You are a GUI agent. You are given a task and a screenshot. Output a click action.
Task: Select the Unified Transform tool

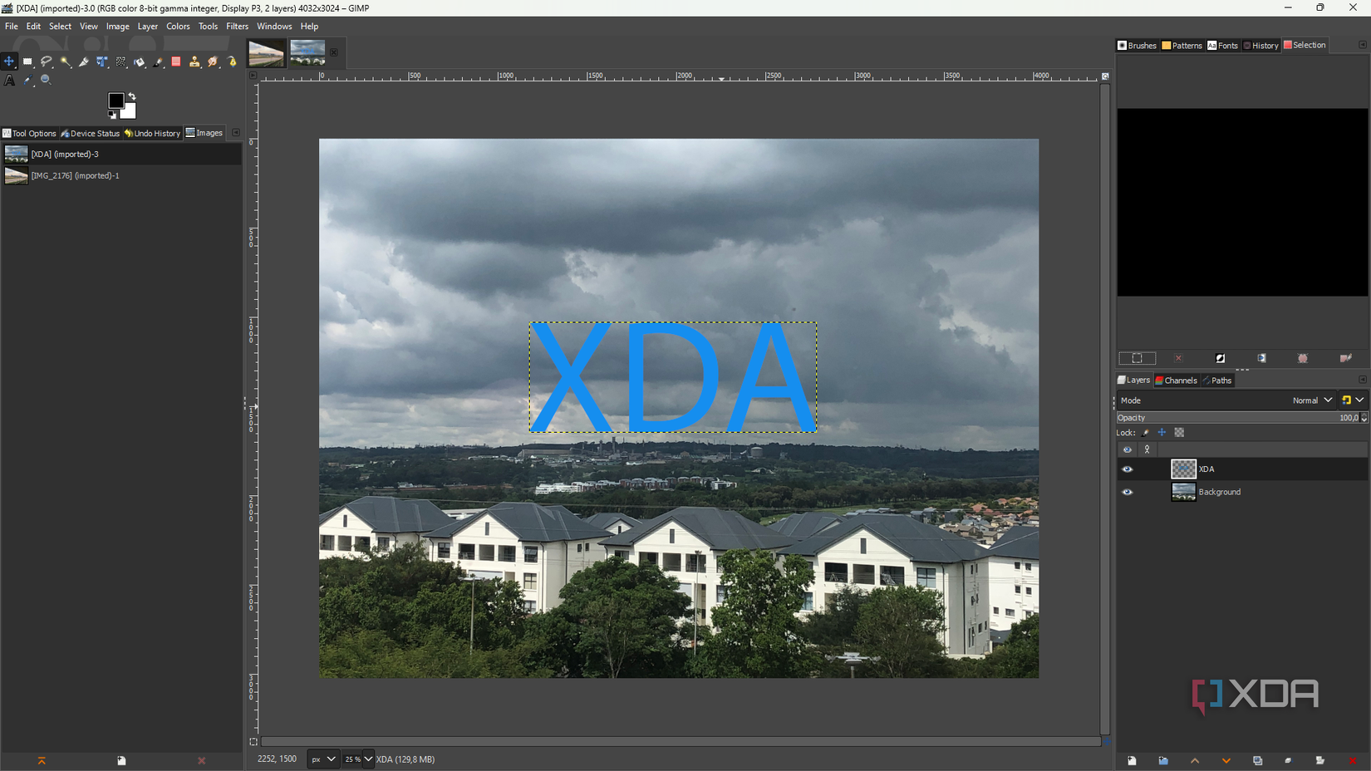tap(102, 61)
